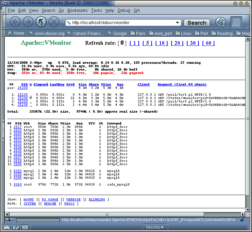Sort Apache processes by Elapsed column
The height and width of the screenshot is (232, 252).
point(41,84)
